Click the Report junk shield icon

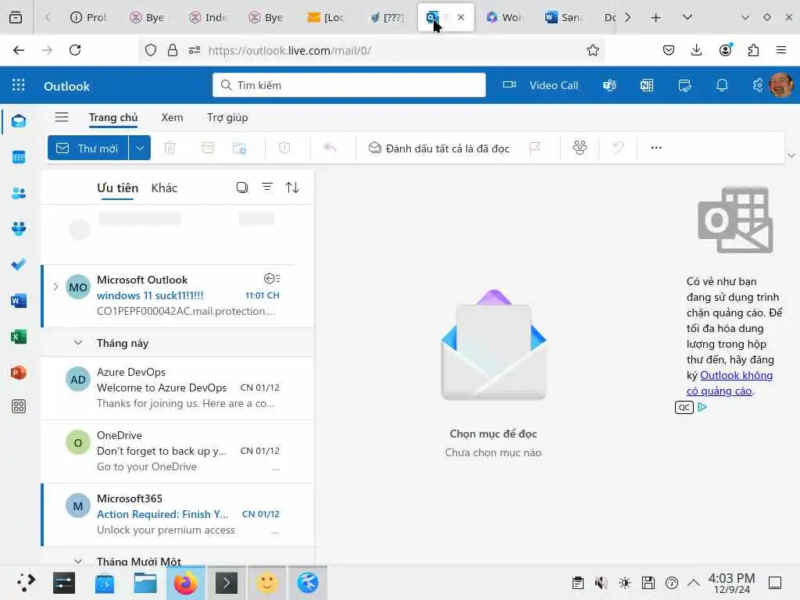pos(284,148)
